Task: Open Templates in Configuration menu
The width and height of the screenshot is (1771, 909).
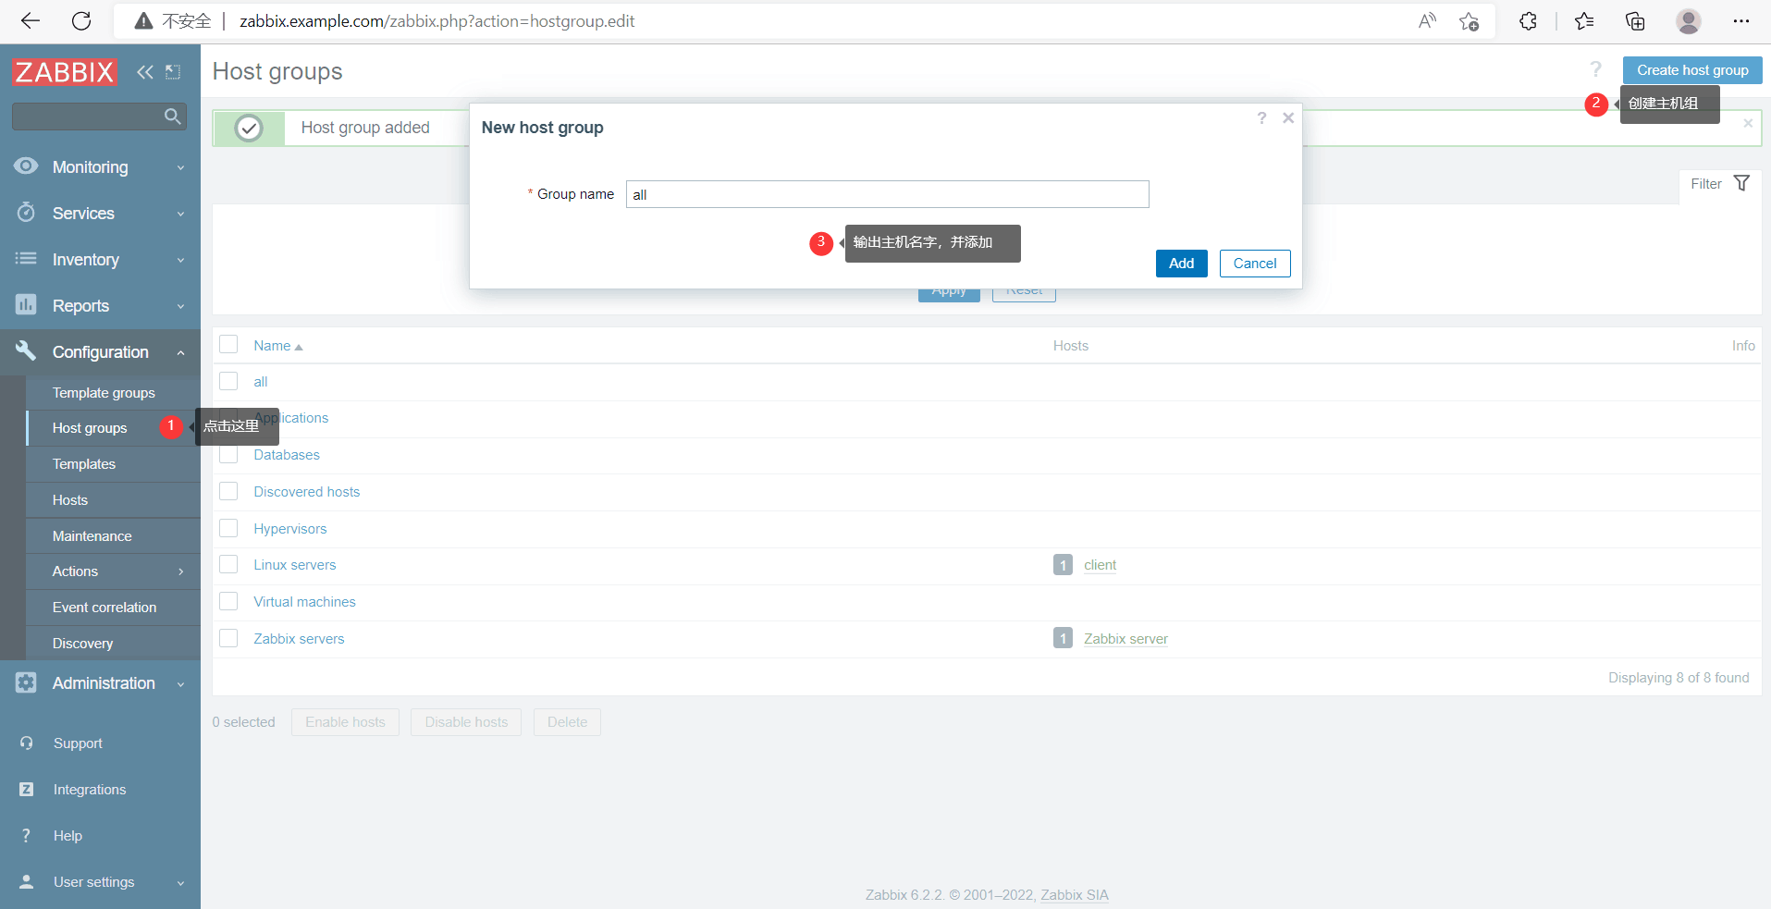Action: coord(84,464)
